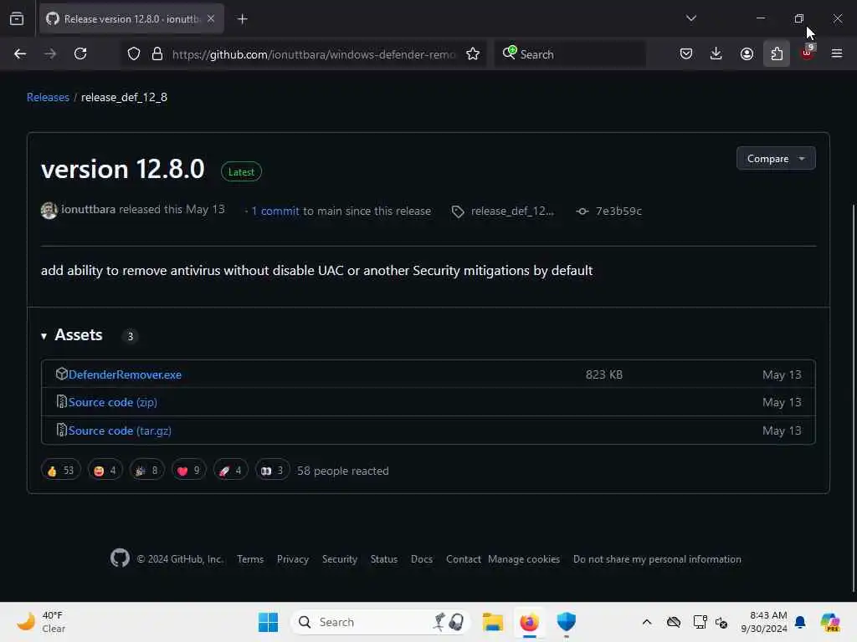Screen dimensions: 857x642
Task: Click Manage cookies in the footer
Action: (524, 559)
